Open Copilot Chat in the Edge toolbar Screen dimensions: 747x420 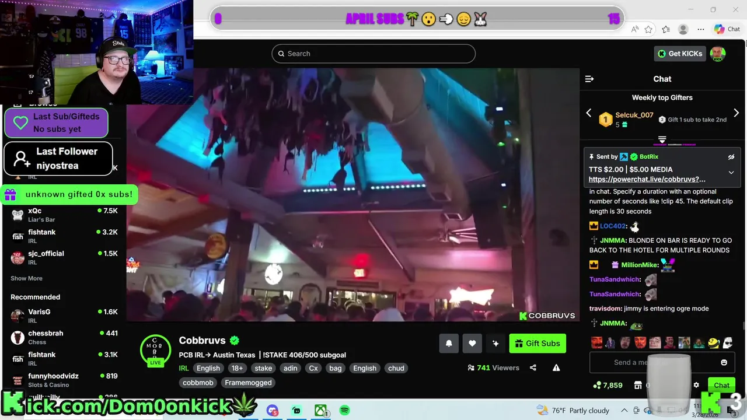(x=727, y=29)
